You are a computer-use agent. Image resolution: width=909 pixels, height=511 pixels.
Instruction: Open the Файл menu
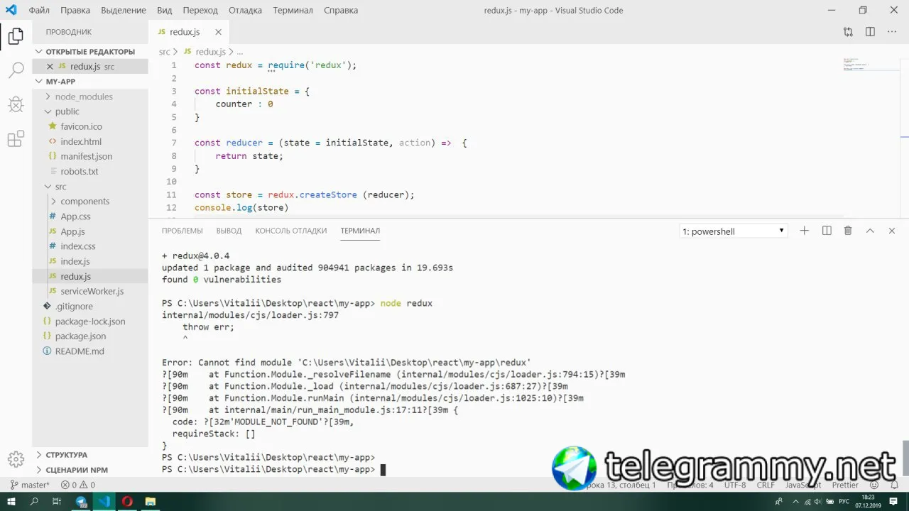39,10
